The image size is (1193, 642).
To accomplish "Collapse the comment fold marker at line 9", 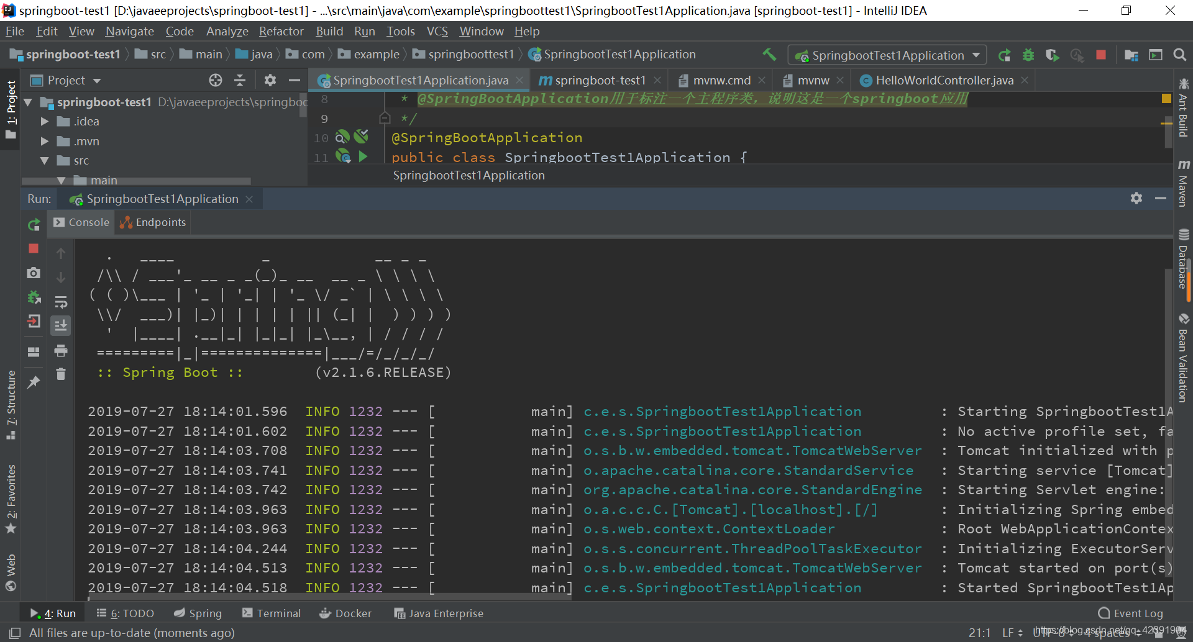I will coord(384,118).
